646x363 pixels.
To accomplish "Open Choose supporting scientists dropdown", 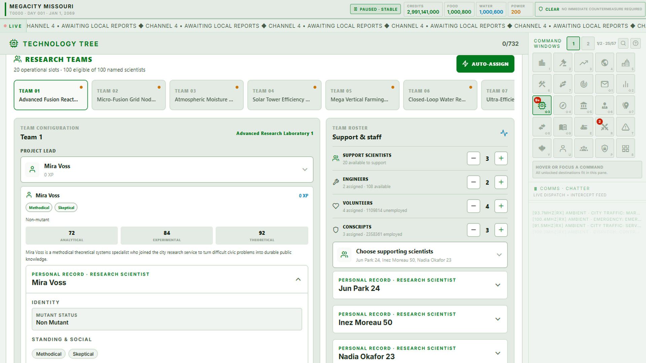I will 420,255.
